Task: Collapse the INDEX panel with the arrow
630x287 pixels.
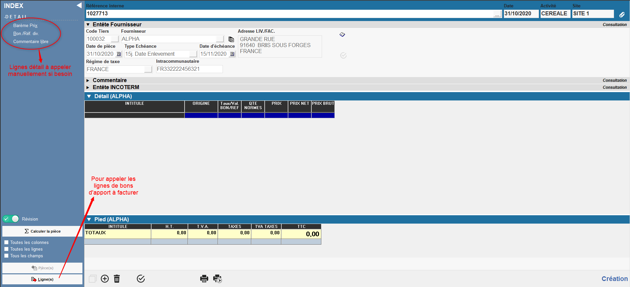Action: (x=79, y=5)
